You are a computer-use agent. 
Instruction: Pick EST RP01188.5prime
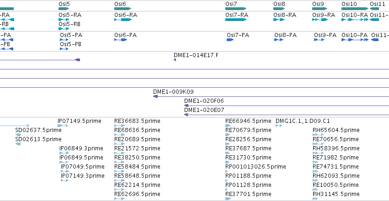click(x=227, y=180)
